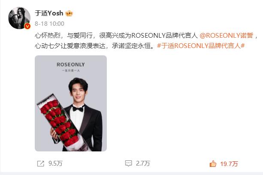This screenshot has height=175, width=263.
Task: Visit the @ROSEONLY诺誓 mention
Action: (226, 36)
